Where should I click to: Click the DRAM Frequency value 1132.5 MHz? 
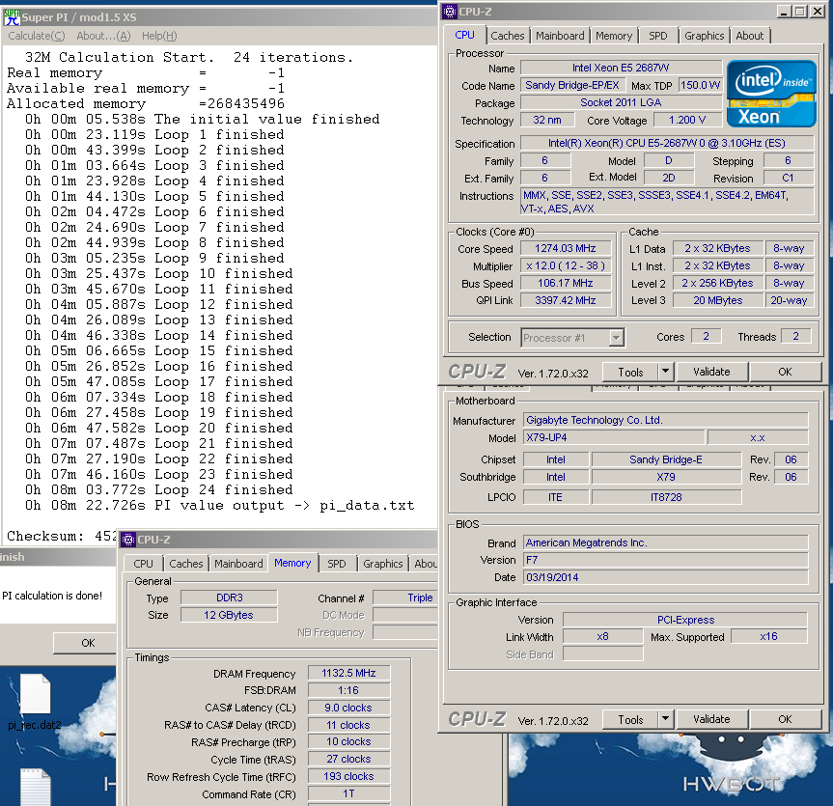click(348, 673)
